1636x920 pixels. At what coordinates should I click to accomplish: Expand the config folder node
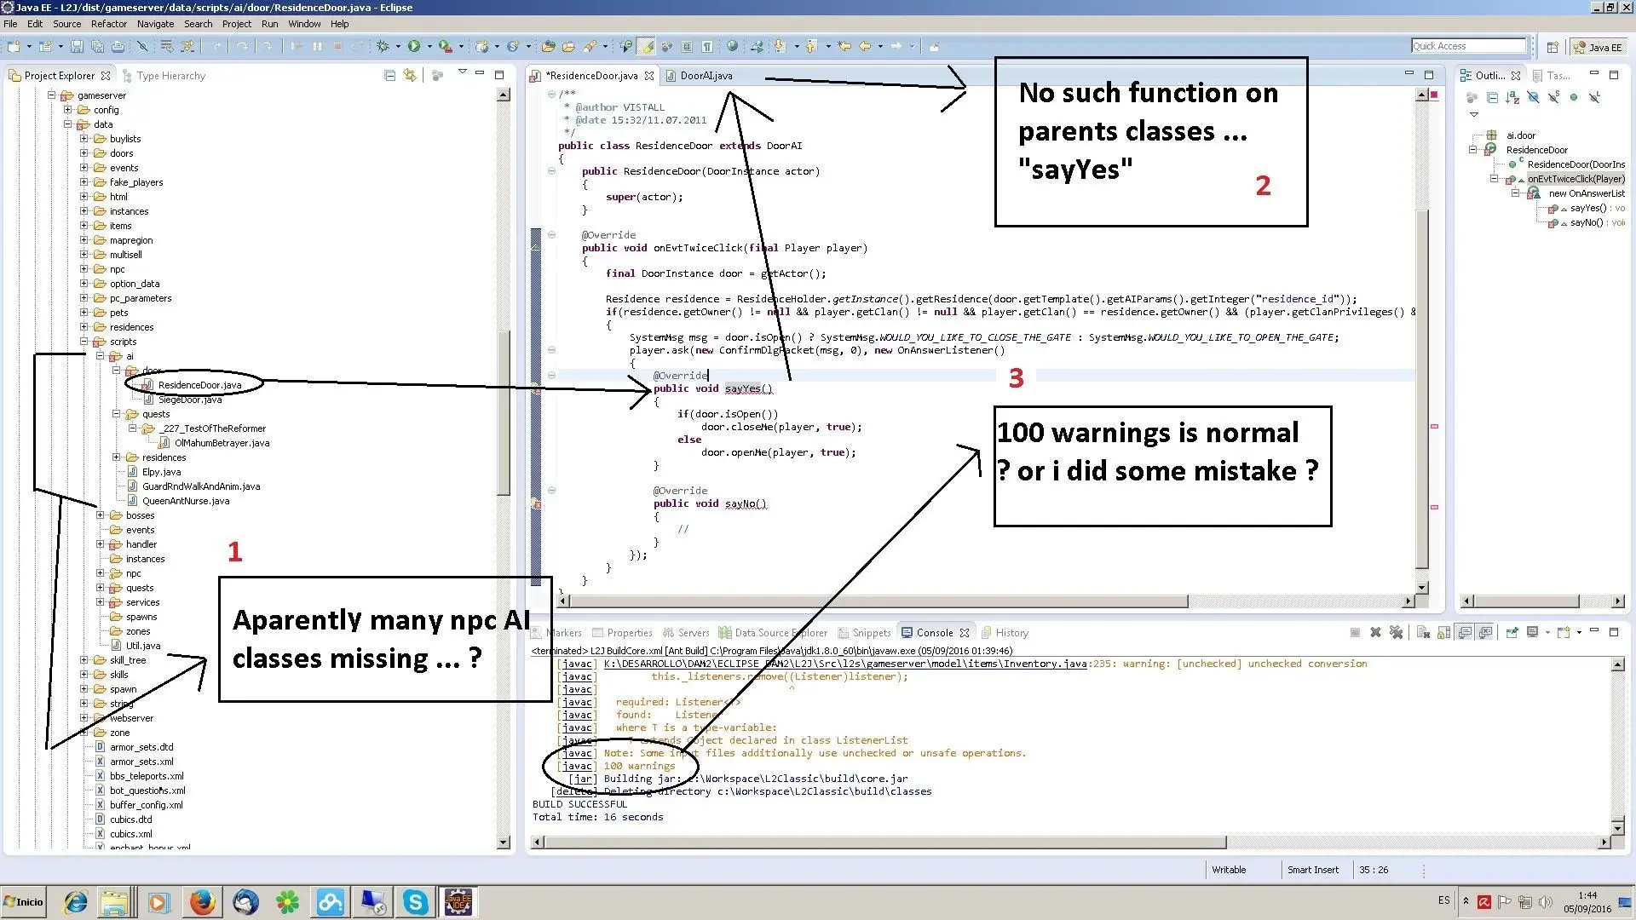pyautogui.click(x=67, y=110)
